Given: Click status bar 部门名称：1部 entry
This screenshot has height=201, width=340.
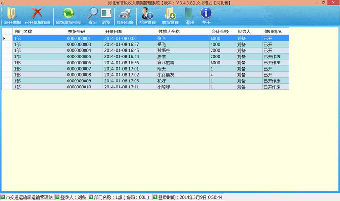Looking at the screenshot, I should click(x=121, y=197).
